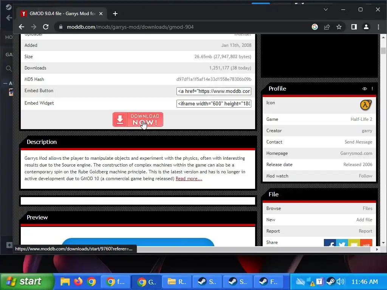Click the Download Now button

pos(138,119)
